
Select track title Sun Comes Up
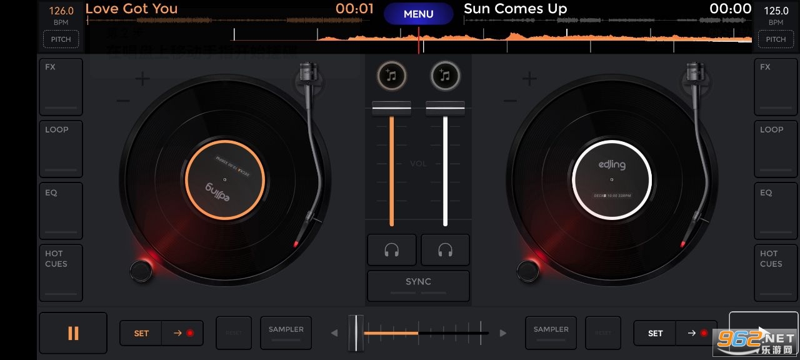(x=516, y=9)
